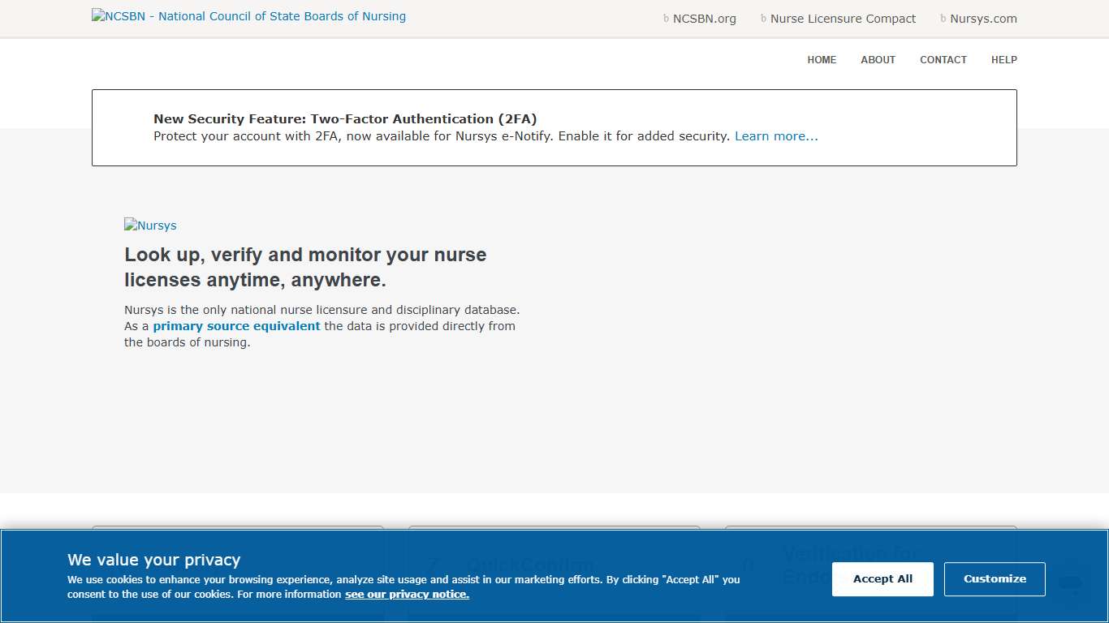The height and width of the screenshot is (623, 1109).
Task: Open the ABOUT page
Action: 878,59
